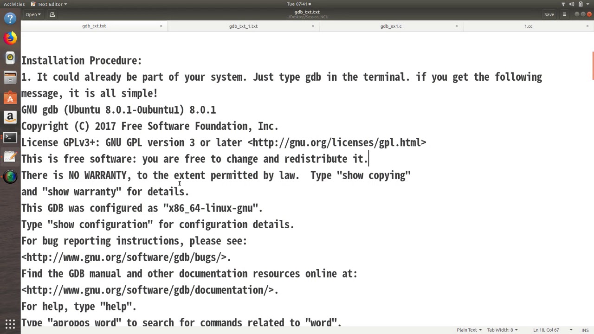The width and height of the screenshot is (594, 334).
Task: Click the 'This GDB was configured as' line
Action: (142, 208)
